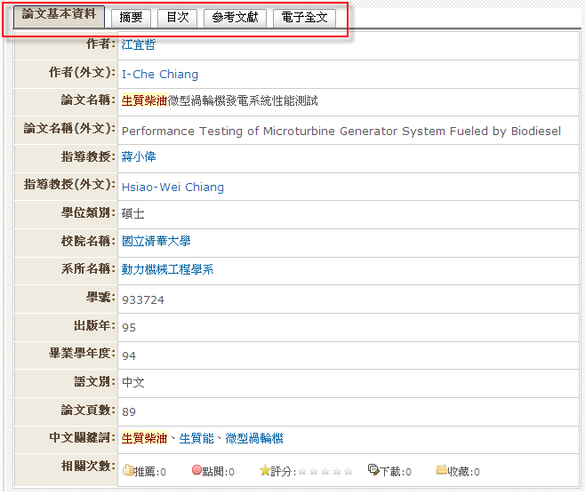The height and width of the screenshot is (495, 585).
Task: Click the 收藏 collection folder icon
Action: (442, 471)
